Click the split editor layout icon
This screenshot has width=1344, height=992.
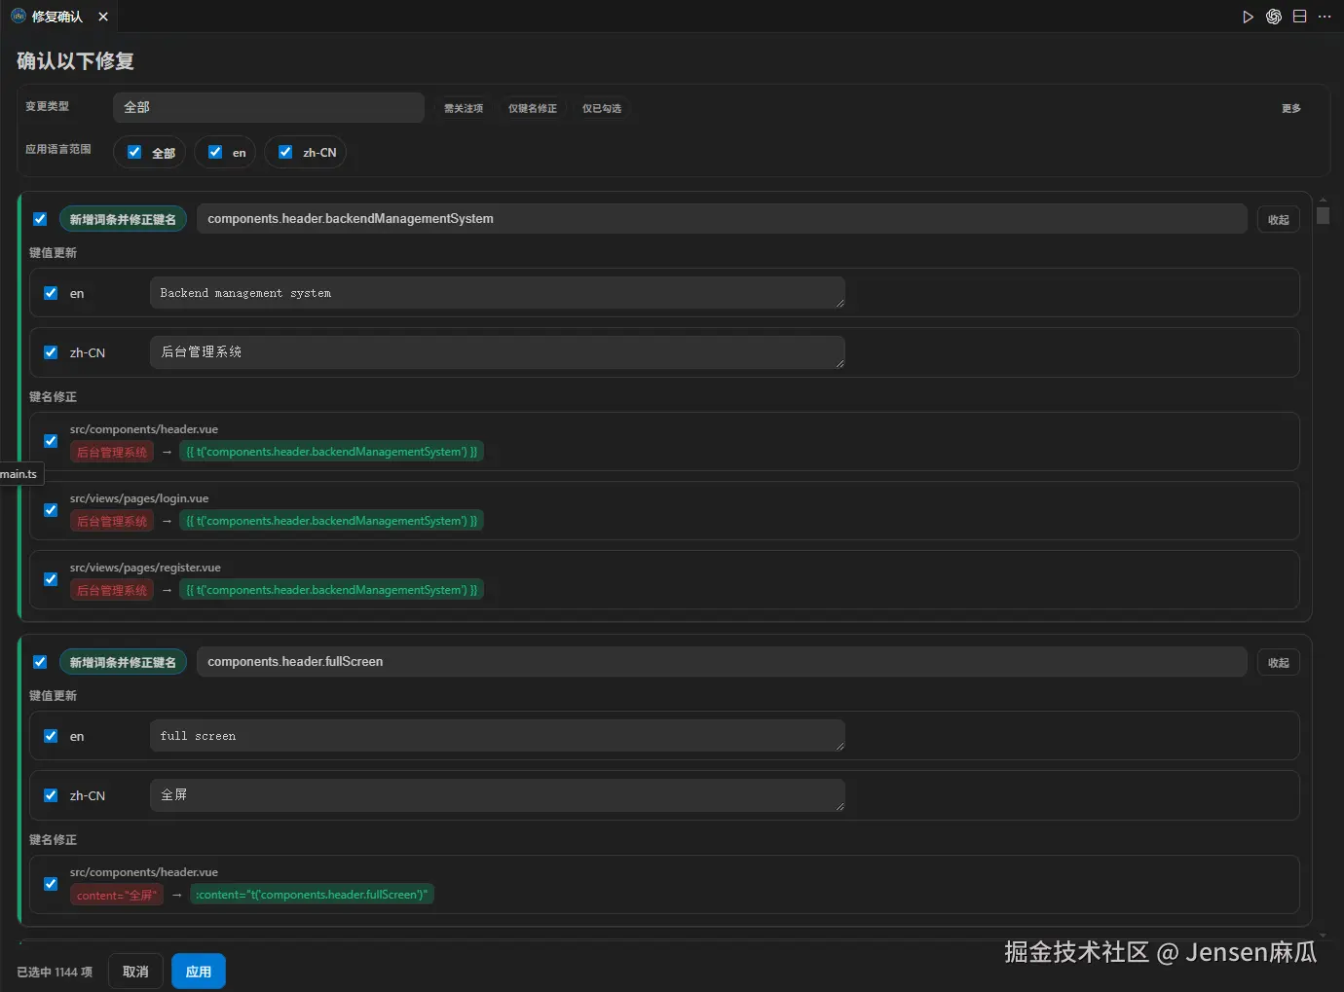(1299, 17)
